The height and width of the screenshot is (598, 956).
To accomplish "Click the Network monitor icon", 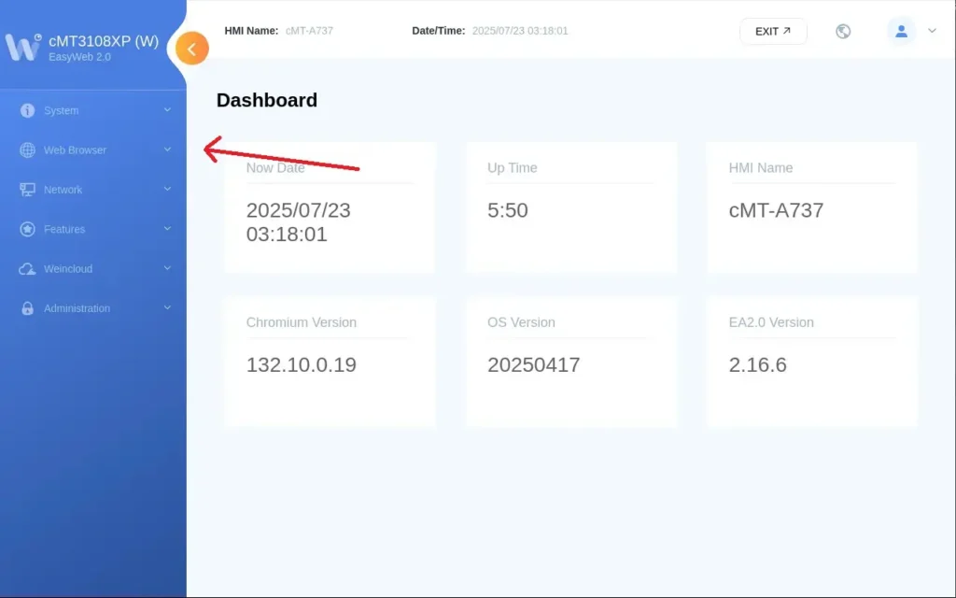I will point(27,190).
